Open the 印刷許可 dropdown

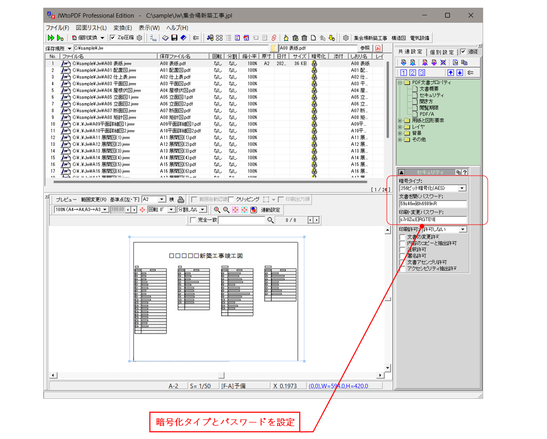(x=462, y=229)
